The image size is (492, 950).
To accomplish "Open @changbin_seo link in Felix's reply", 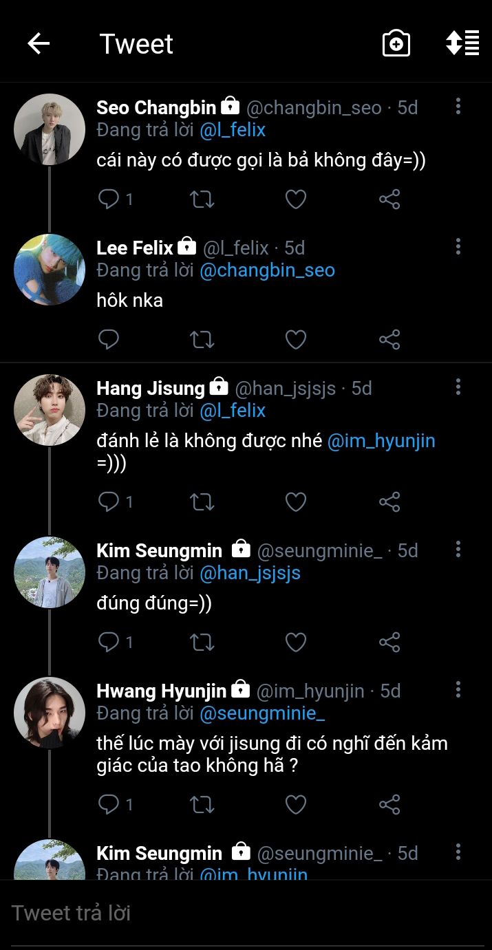I will (x=267, y=270).
